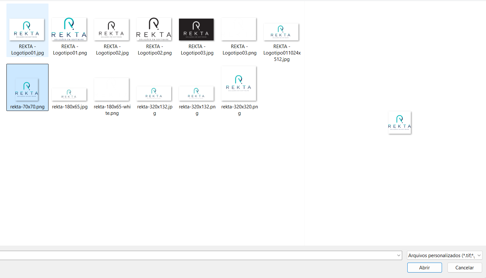Viewport: 486px width, 278px height.
Task: Click the rekta-70x70.png filename label
Action: tap(27, 107)
